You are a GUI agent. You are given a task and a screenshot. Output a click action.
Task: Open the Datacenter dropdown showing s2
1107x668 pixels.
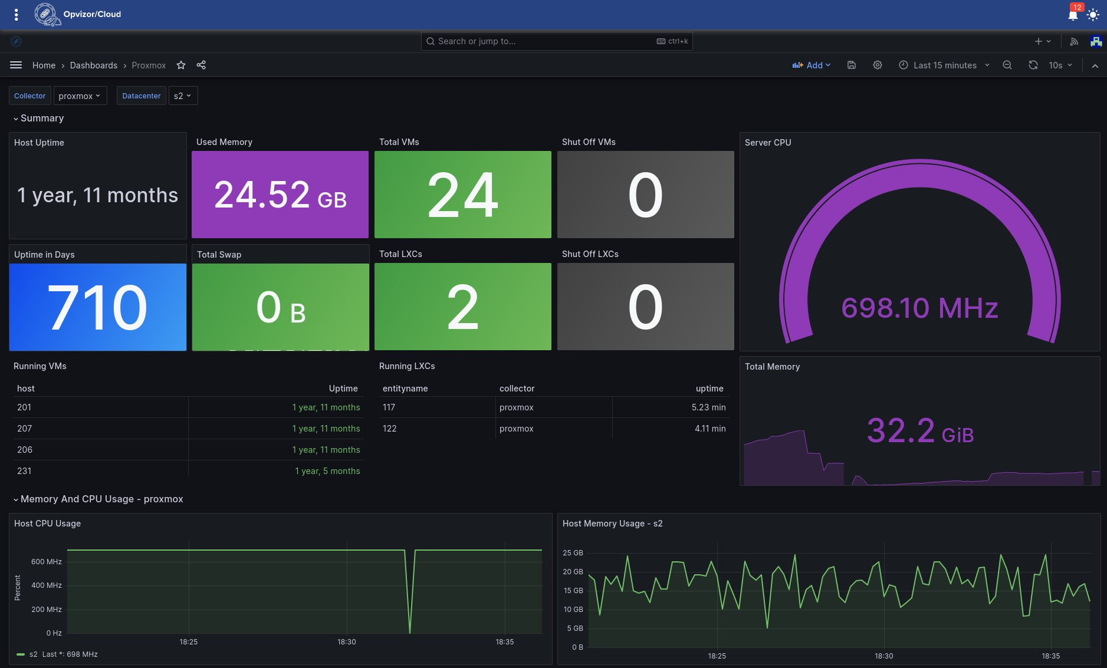(183, 96)
